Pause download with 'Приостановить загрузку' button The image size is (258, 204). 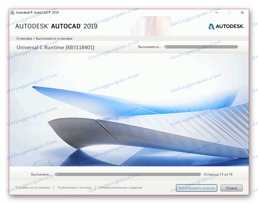[x=197, y=188]
